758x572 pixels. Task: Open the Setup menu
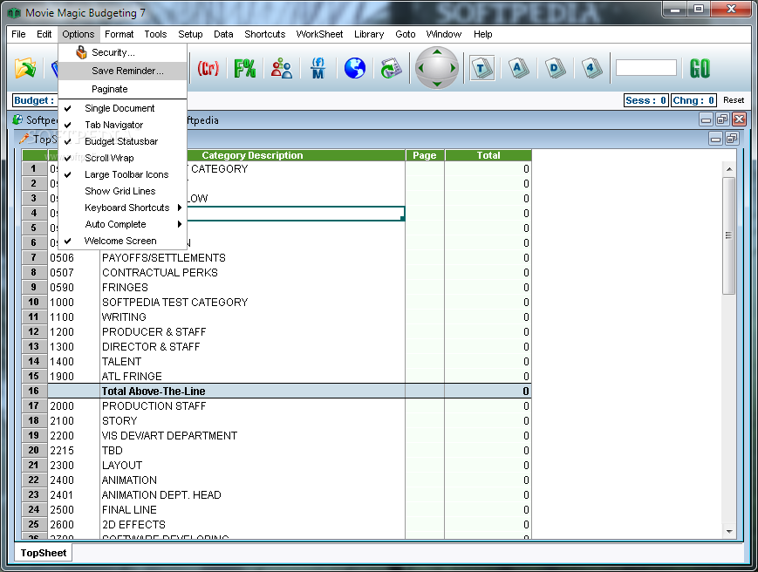[190, 34]
